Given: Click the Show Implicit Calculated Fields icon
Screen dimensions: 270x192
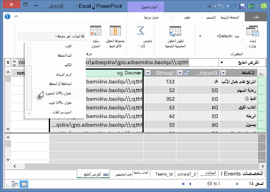Looking at the screenshot, I should click(175, 31).
